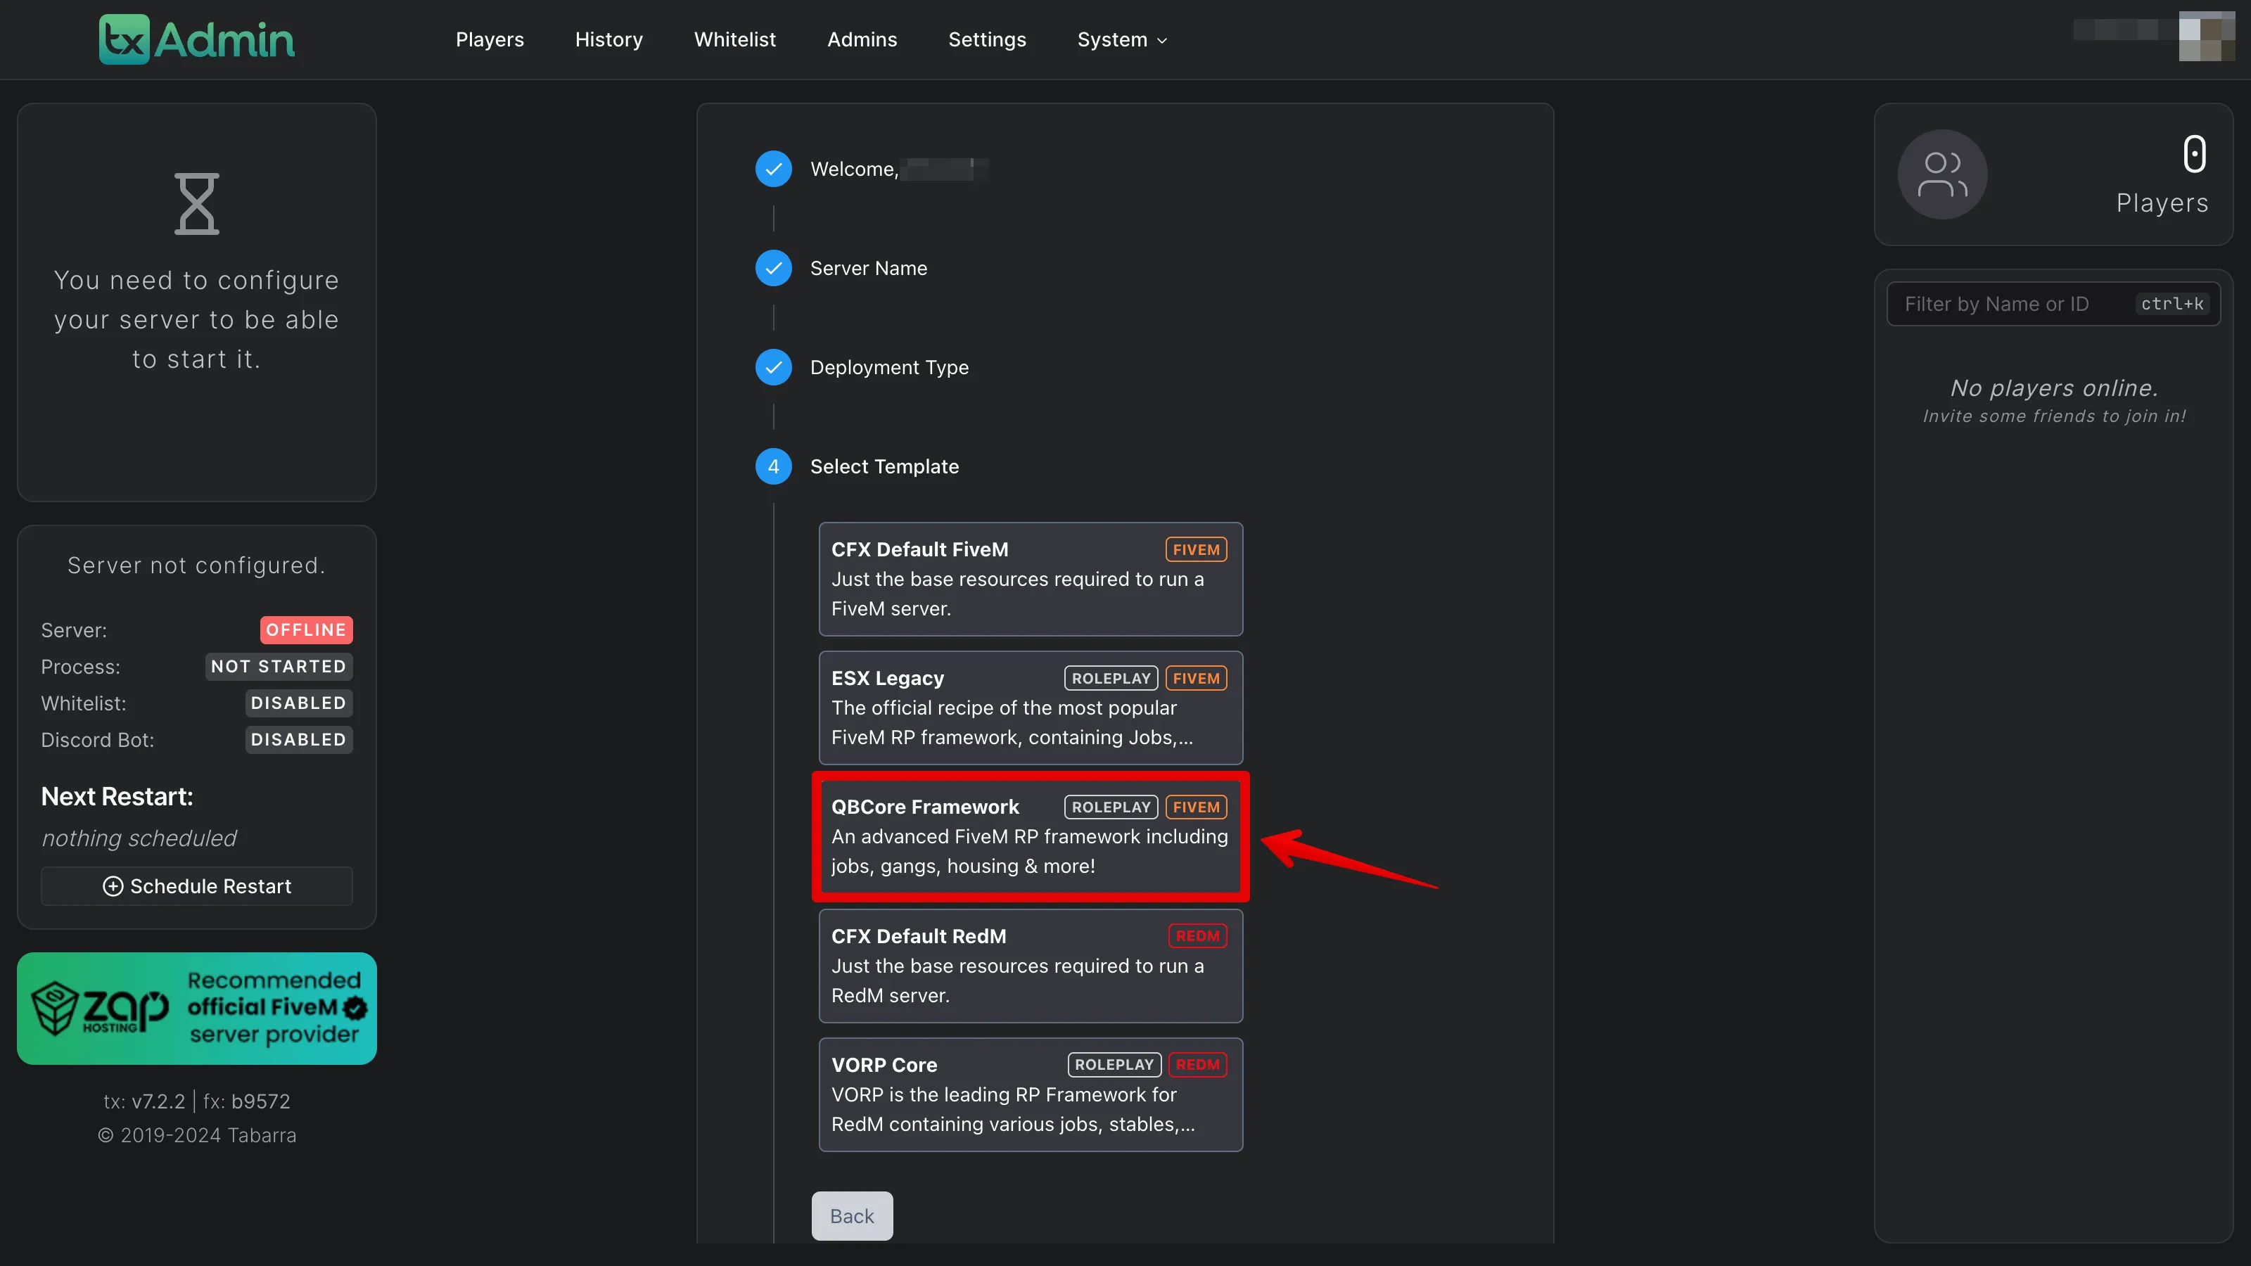Open the ZAP Hosting banner
2251x1266 pixels.
pos(197,1009)
